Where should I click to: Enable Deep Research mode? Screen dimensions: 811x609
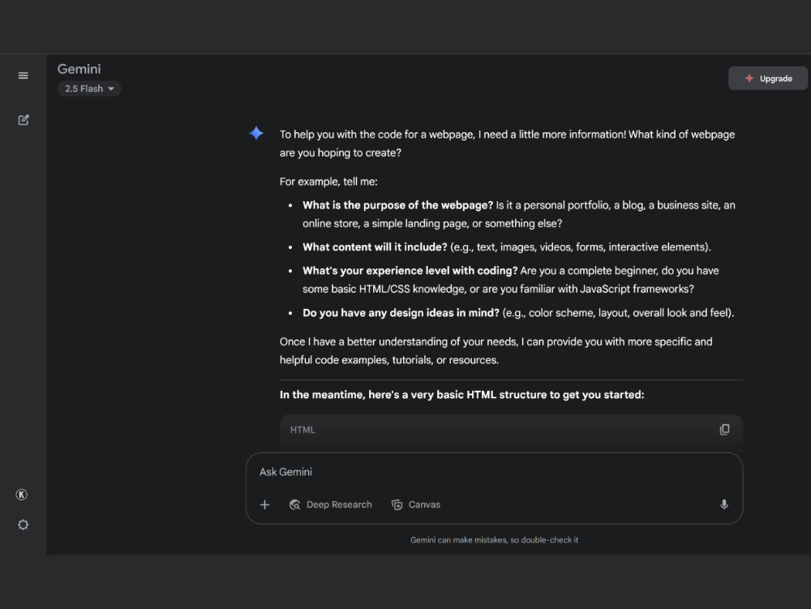(x=331, y=504)
